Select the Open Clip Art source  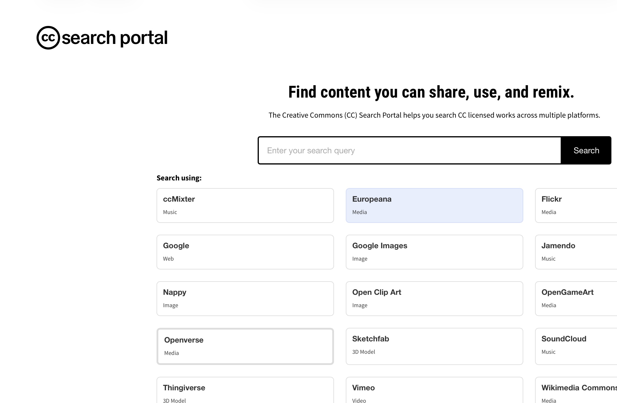[435, 299]
